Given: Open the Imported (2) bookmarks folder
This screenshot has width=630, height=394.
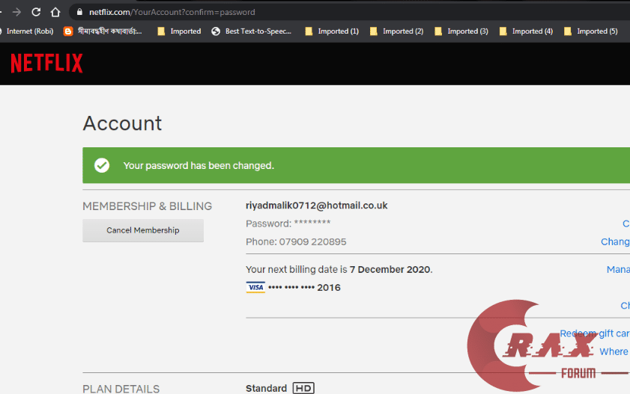Looking at the screenshot, I should coord(396,31).
